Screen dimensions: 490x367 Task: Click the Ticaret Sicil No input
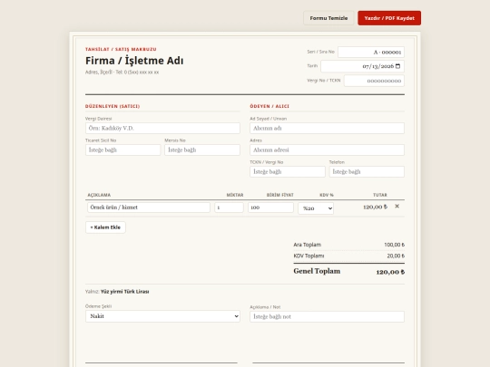122,150
